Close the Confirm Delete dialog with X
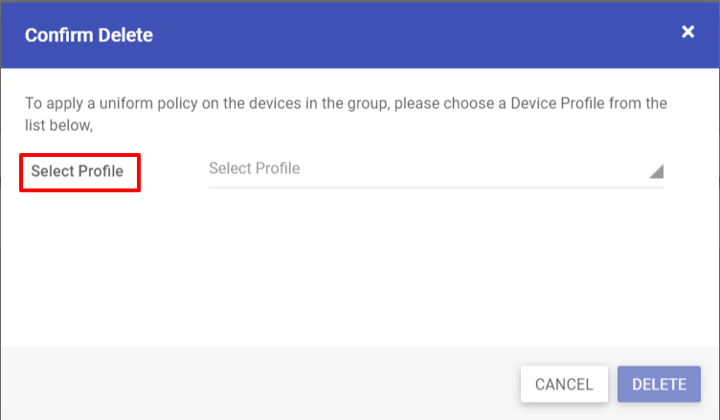The image size is (720, 420). coord(687,32)
